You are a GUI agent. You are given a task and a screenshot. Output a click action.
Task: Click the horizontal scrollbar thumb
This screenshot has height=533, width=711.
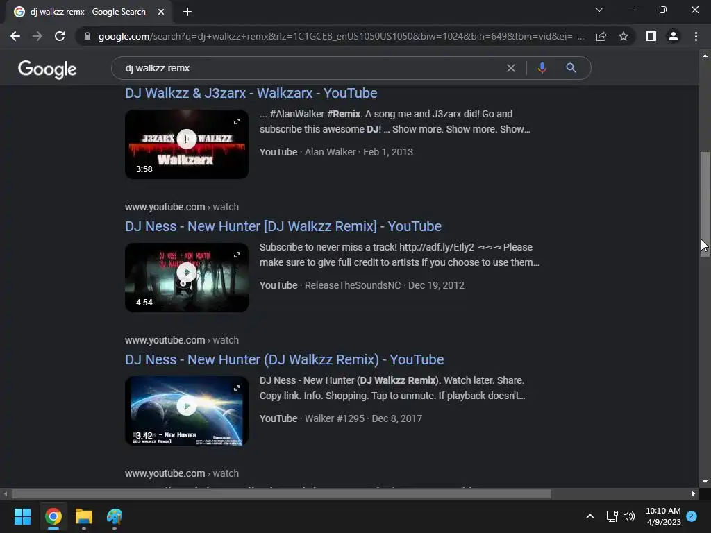[281, 493]
